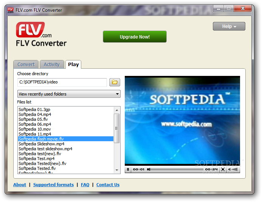Select file Softpedia flash movie.flv

[66, 139]
